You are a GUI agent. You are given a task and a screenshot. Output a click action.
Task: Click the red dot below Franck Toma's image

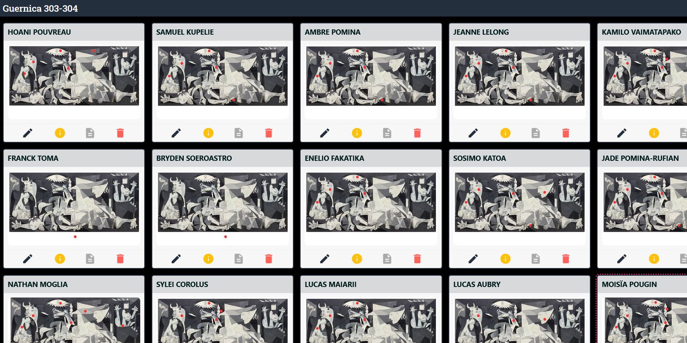coord(75,237)
